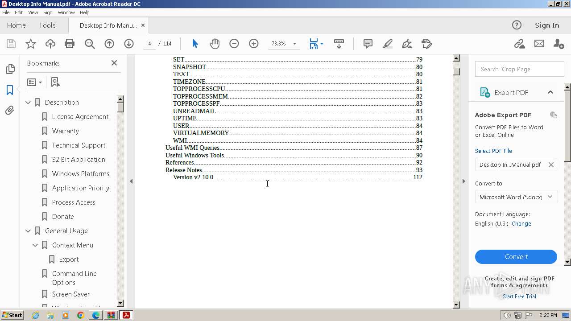
Task: Open the Command Line Options bookmark
Action: click(74, 278)
